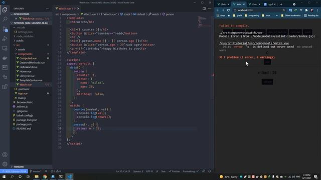This screenshot has height=180, width=321.
Task: Open the Vue devtools extension icon in Chrome
Action: point(301,10)
